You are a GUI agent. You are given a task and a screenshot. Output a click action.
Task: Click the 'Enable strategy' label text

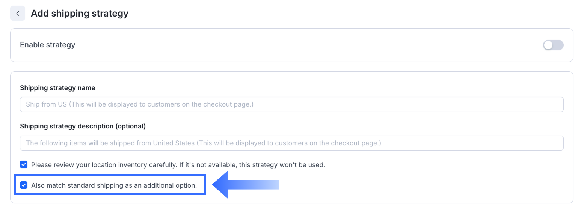point(47,45)
